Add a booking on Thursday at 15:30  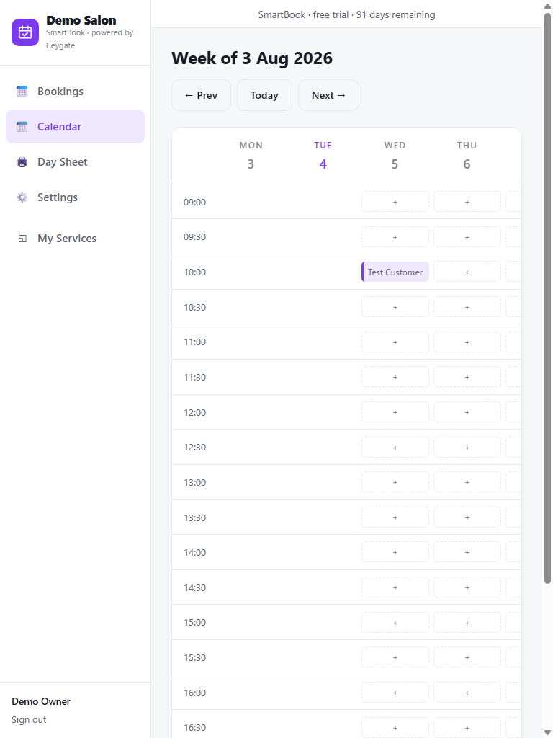(467, 657)
